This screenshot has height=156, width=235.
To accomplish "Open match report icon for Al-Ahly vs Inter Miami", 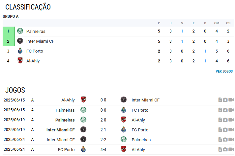I will (x=220, y=100).
